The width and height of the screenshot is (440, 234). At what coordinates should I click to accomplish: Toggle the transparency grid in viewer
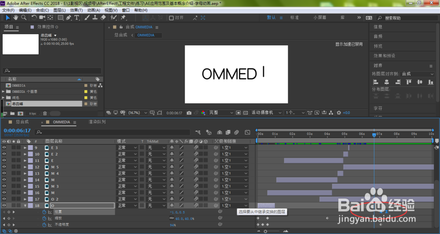pos(246,113)
